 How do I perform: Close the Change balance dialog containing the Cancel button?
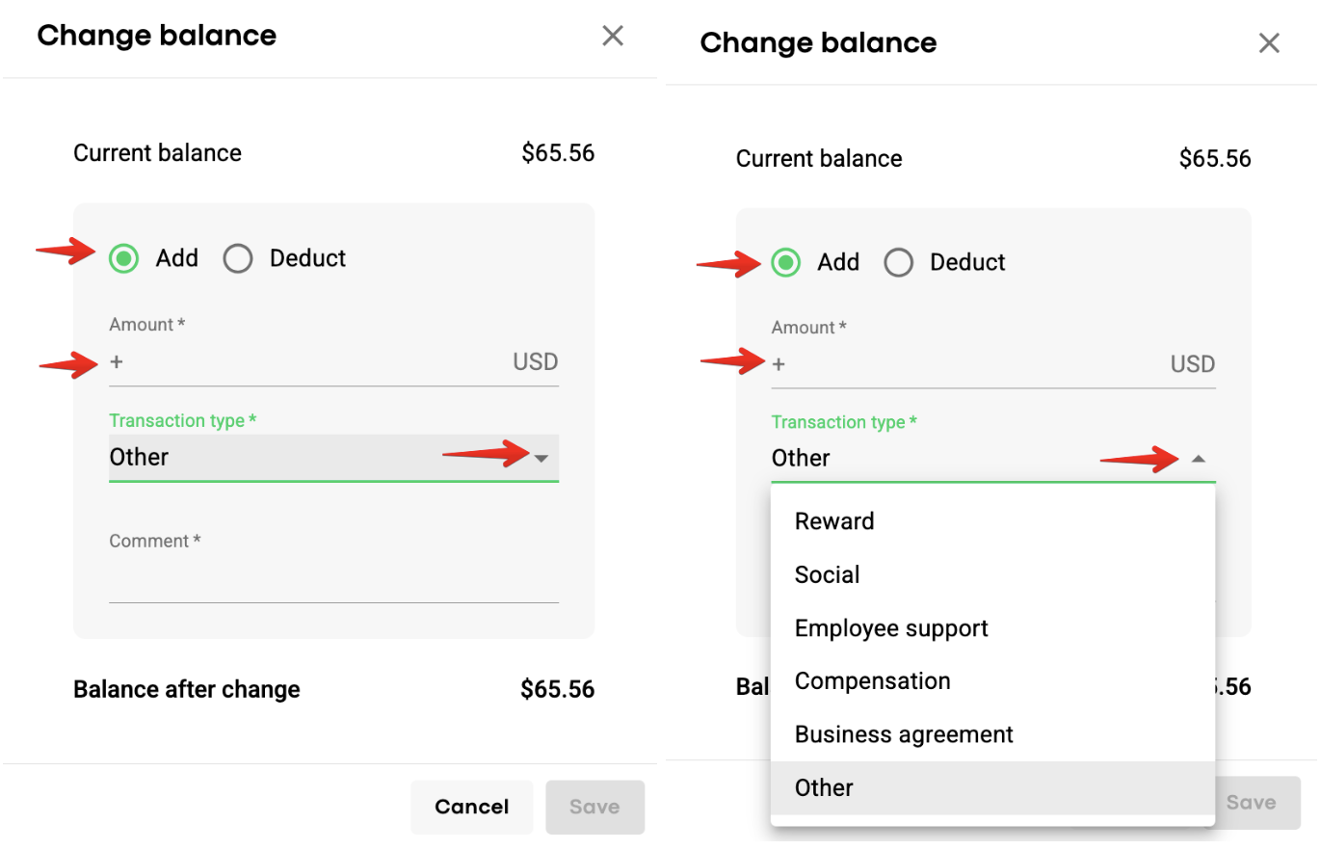(x=613, y=37)
